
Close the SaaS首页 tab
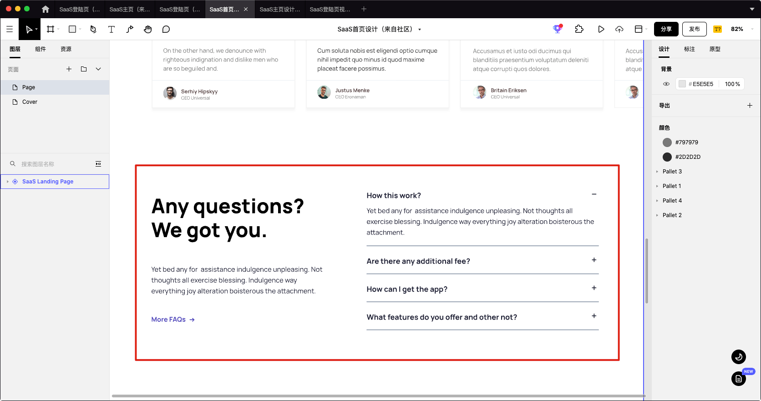coord(246,9)
